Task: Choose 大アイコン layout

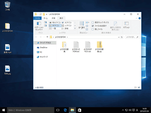Action: click(67, 23)
